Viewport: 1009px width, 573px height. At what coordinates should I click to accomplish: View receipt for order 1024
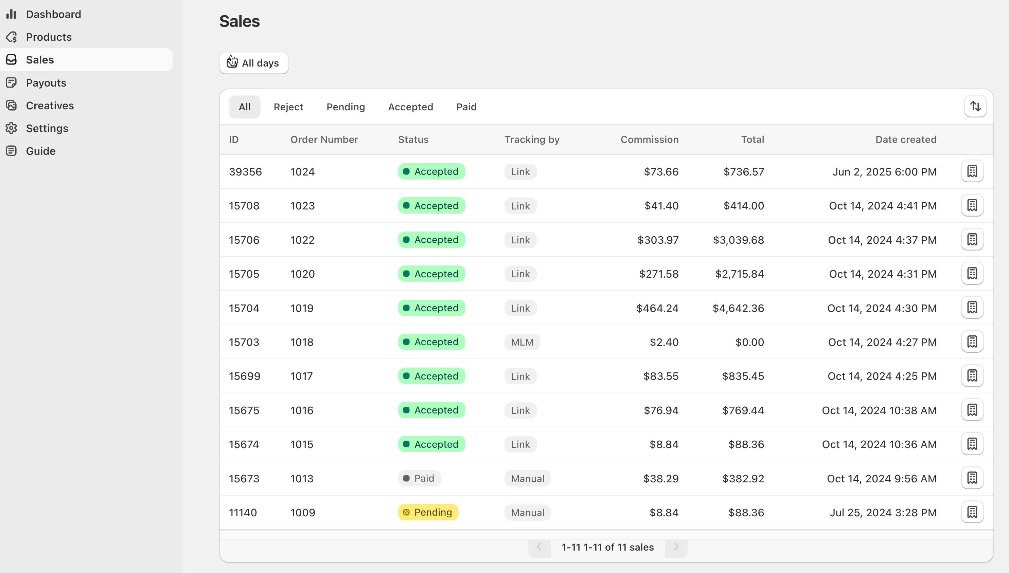[x=972, y=171]
